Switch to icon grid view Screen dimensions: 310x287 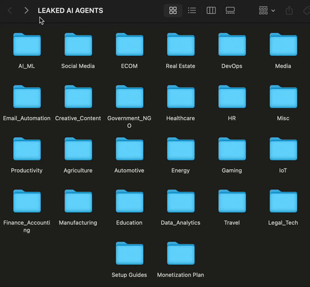(x=173, y=11)
